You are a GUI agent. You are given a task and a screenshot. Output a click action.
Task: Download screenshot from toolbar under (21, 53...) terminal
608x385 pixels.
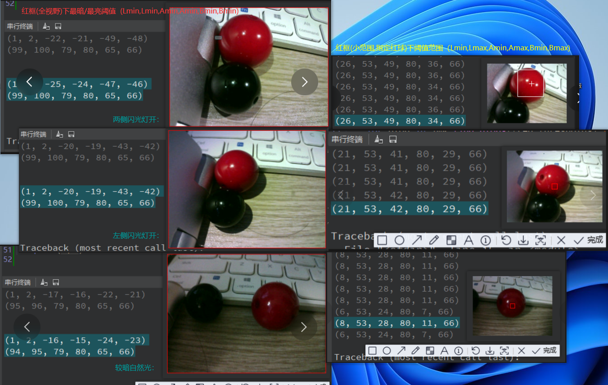pyautogui.click(x=523, y=240)
